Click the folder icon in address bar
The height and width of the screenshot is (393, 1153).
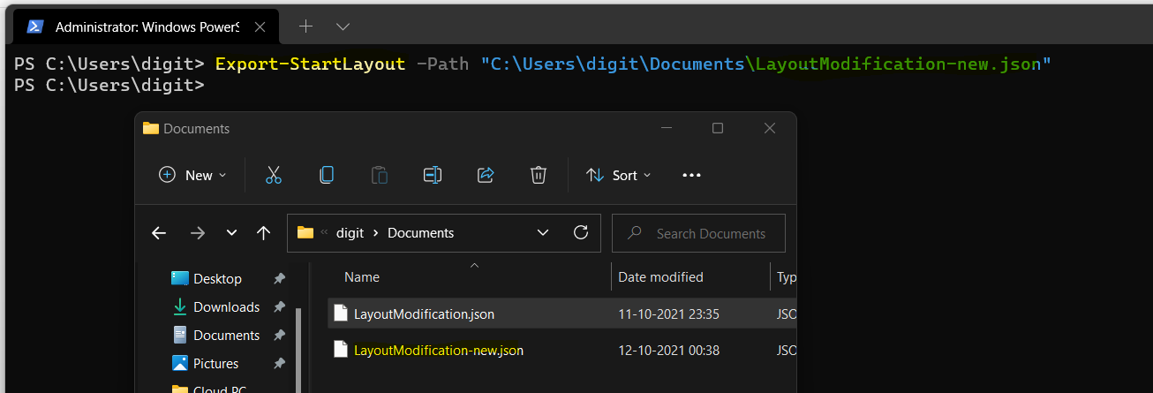pos(305,233)
